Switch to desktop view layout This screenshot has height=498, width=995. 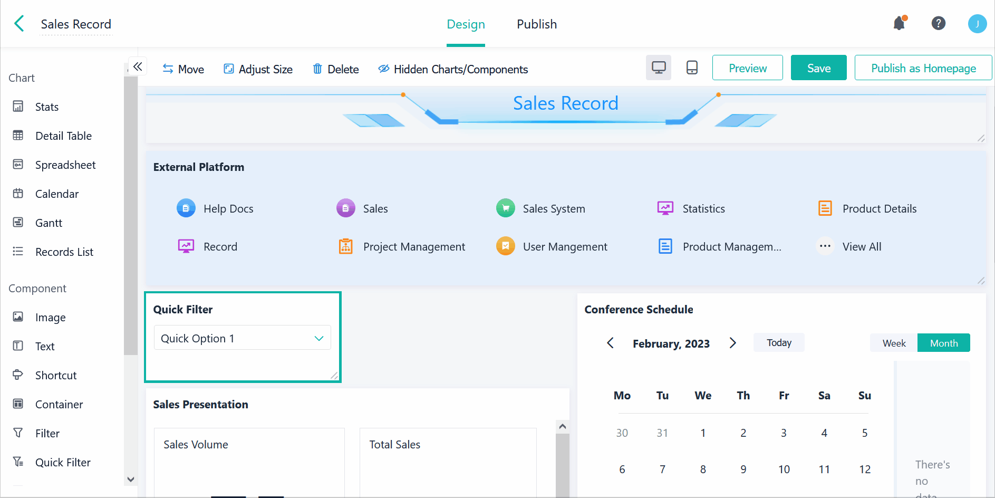658,68
